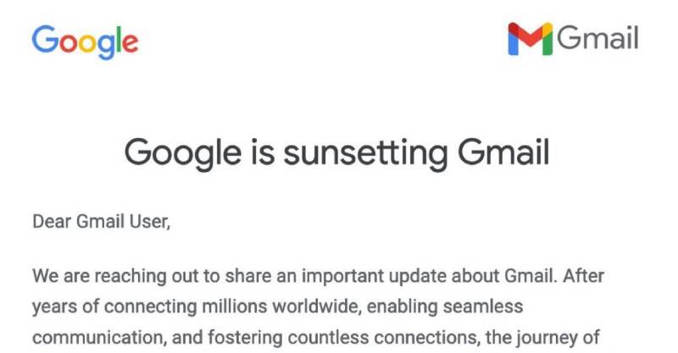Click the green l in Google logo
The height and width of the screenshot is (353, 678).
coord(118,38)
